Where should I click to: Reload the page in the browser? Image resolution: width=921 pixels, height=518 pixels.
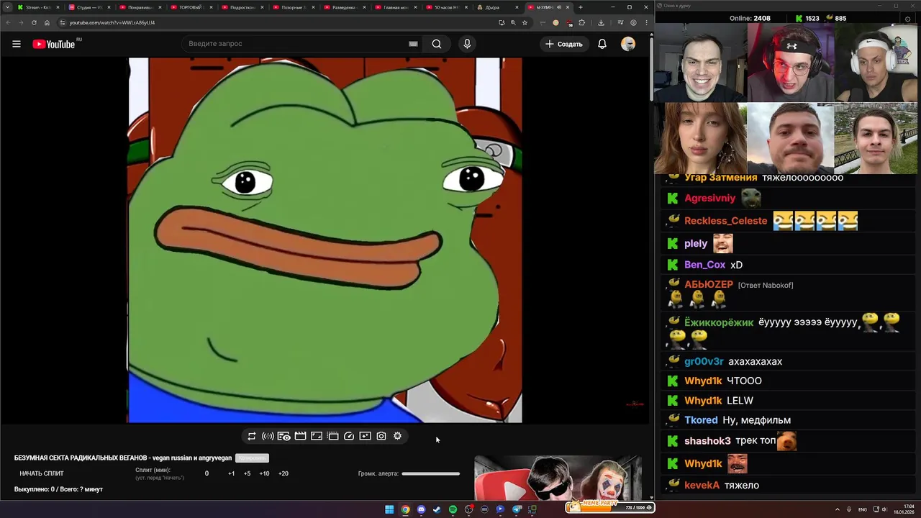click(x=34, y=22)
